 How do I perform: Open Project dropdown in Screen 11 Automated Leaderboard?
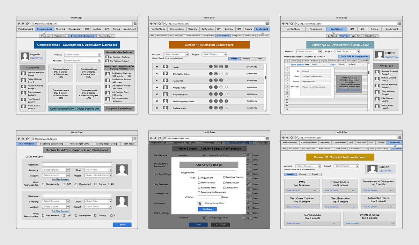pos(214,54)
